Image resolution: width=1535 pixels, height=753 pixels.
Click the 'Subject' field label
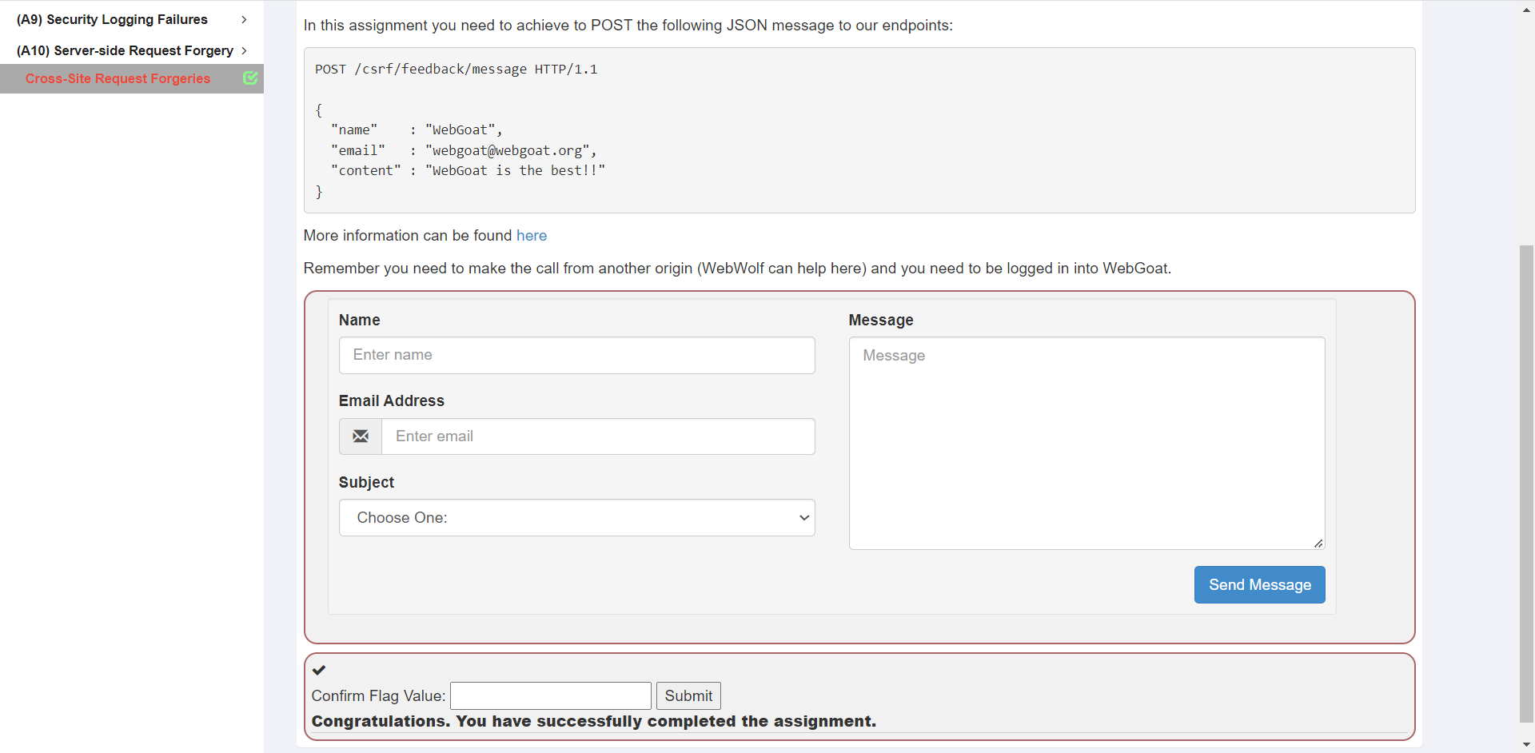[366, 483]
